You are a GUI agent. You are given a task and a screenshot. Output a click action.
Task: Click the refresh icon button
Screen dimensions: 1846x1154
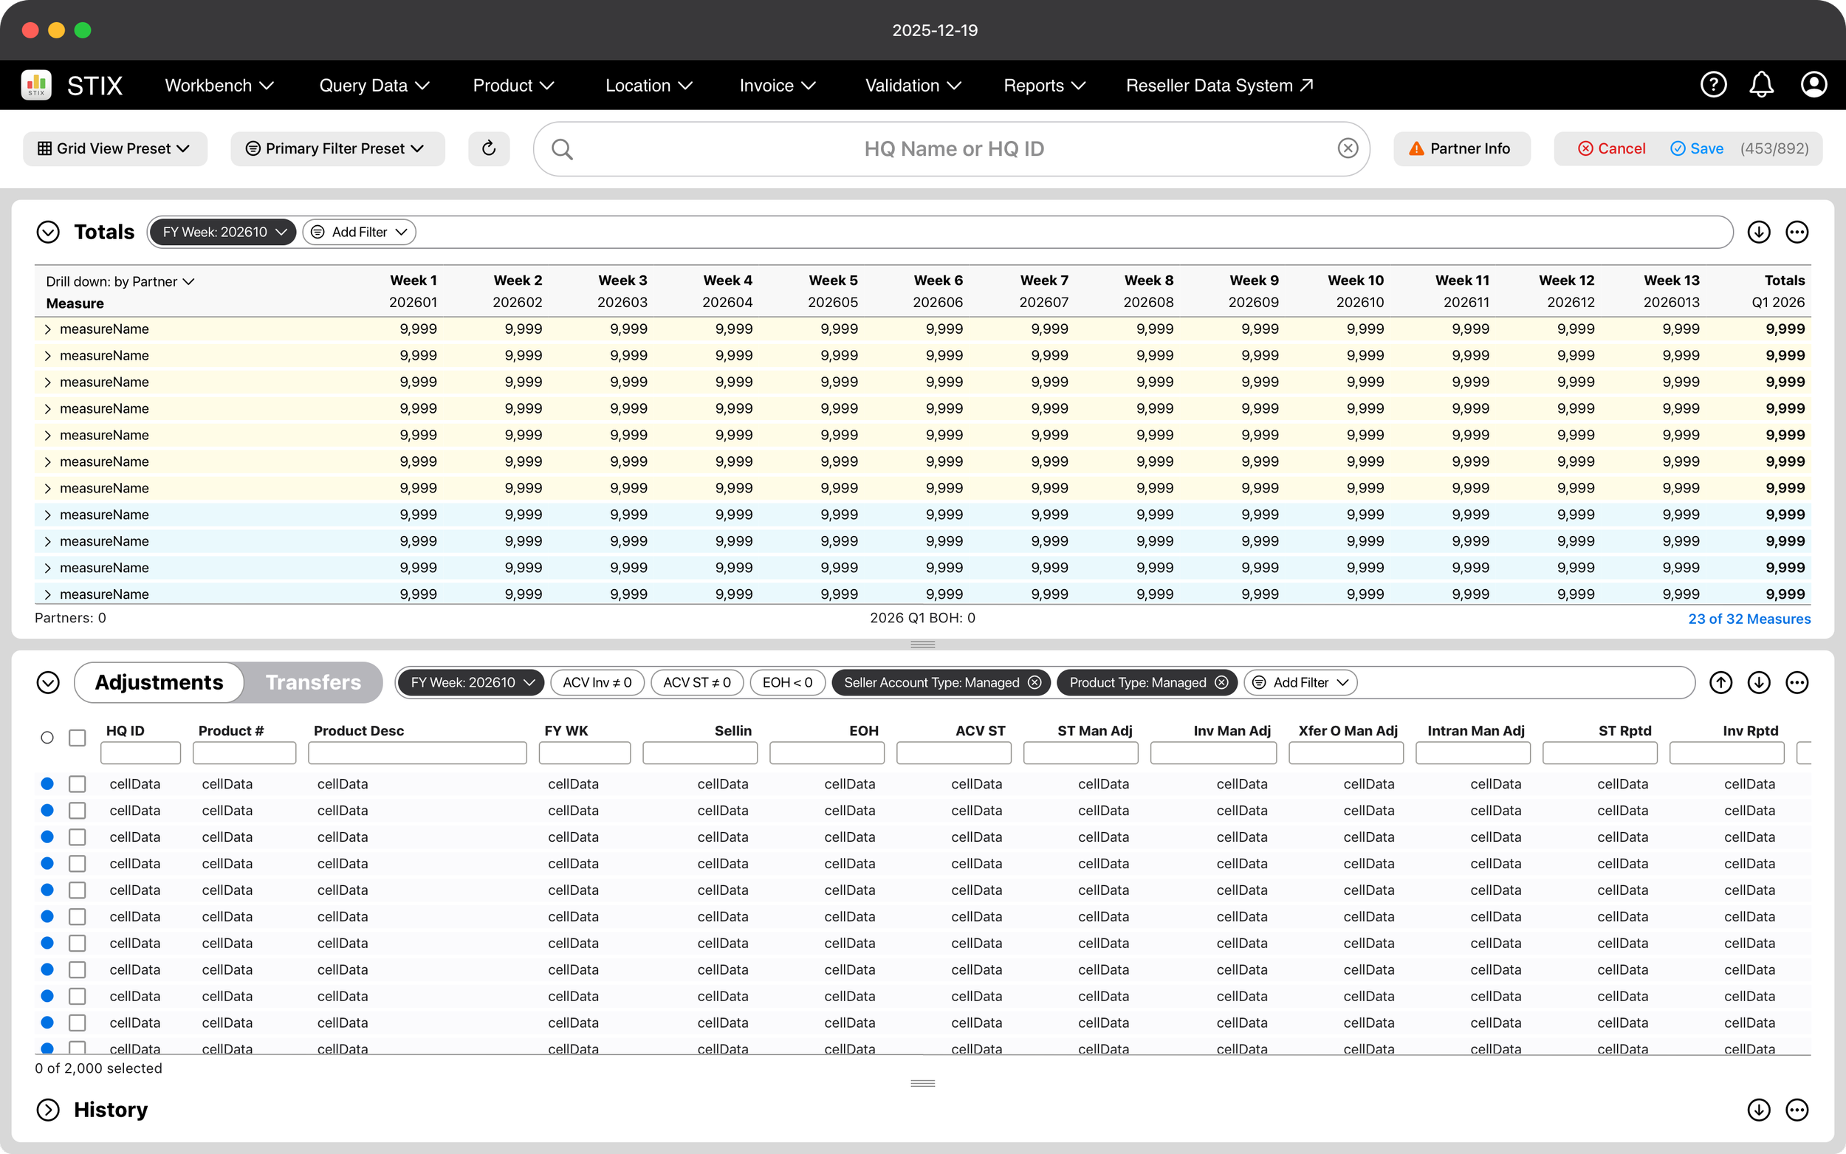488,148
